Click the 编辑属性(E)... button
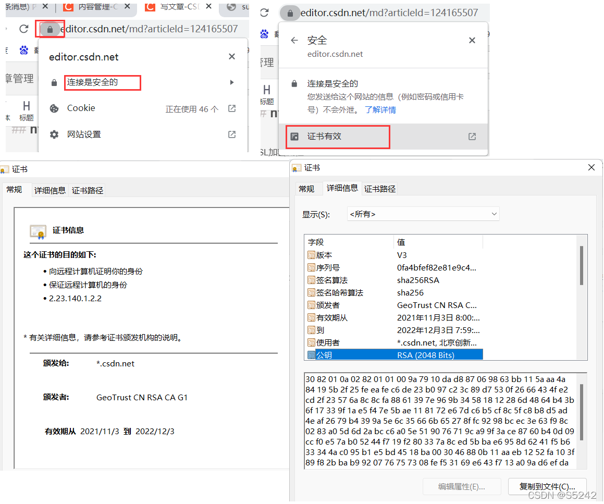 462,487
